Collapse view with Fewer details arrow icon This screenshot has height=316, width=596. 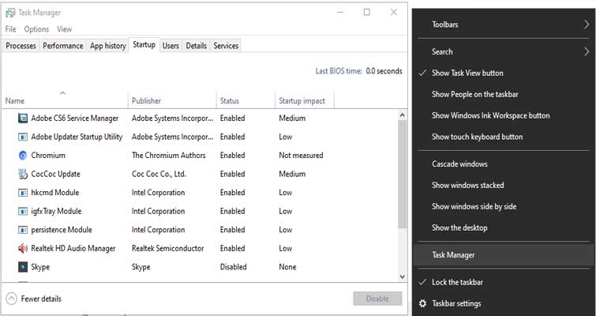tap(12, 299)
